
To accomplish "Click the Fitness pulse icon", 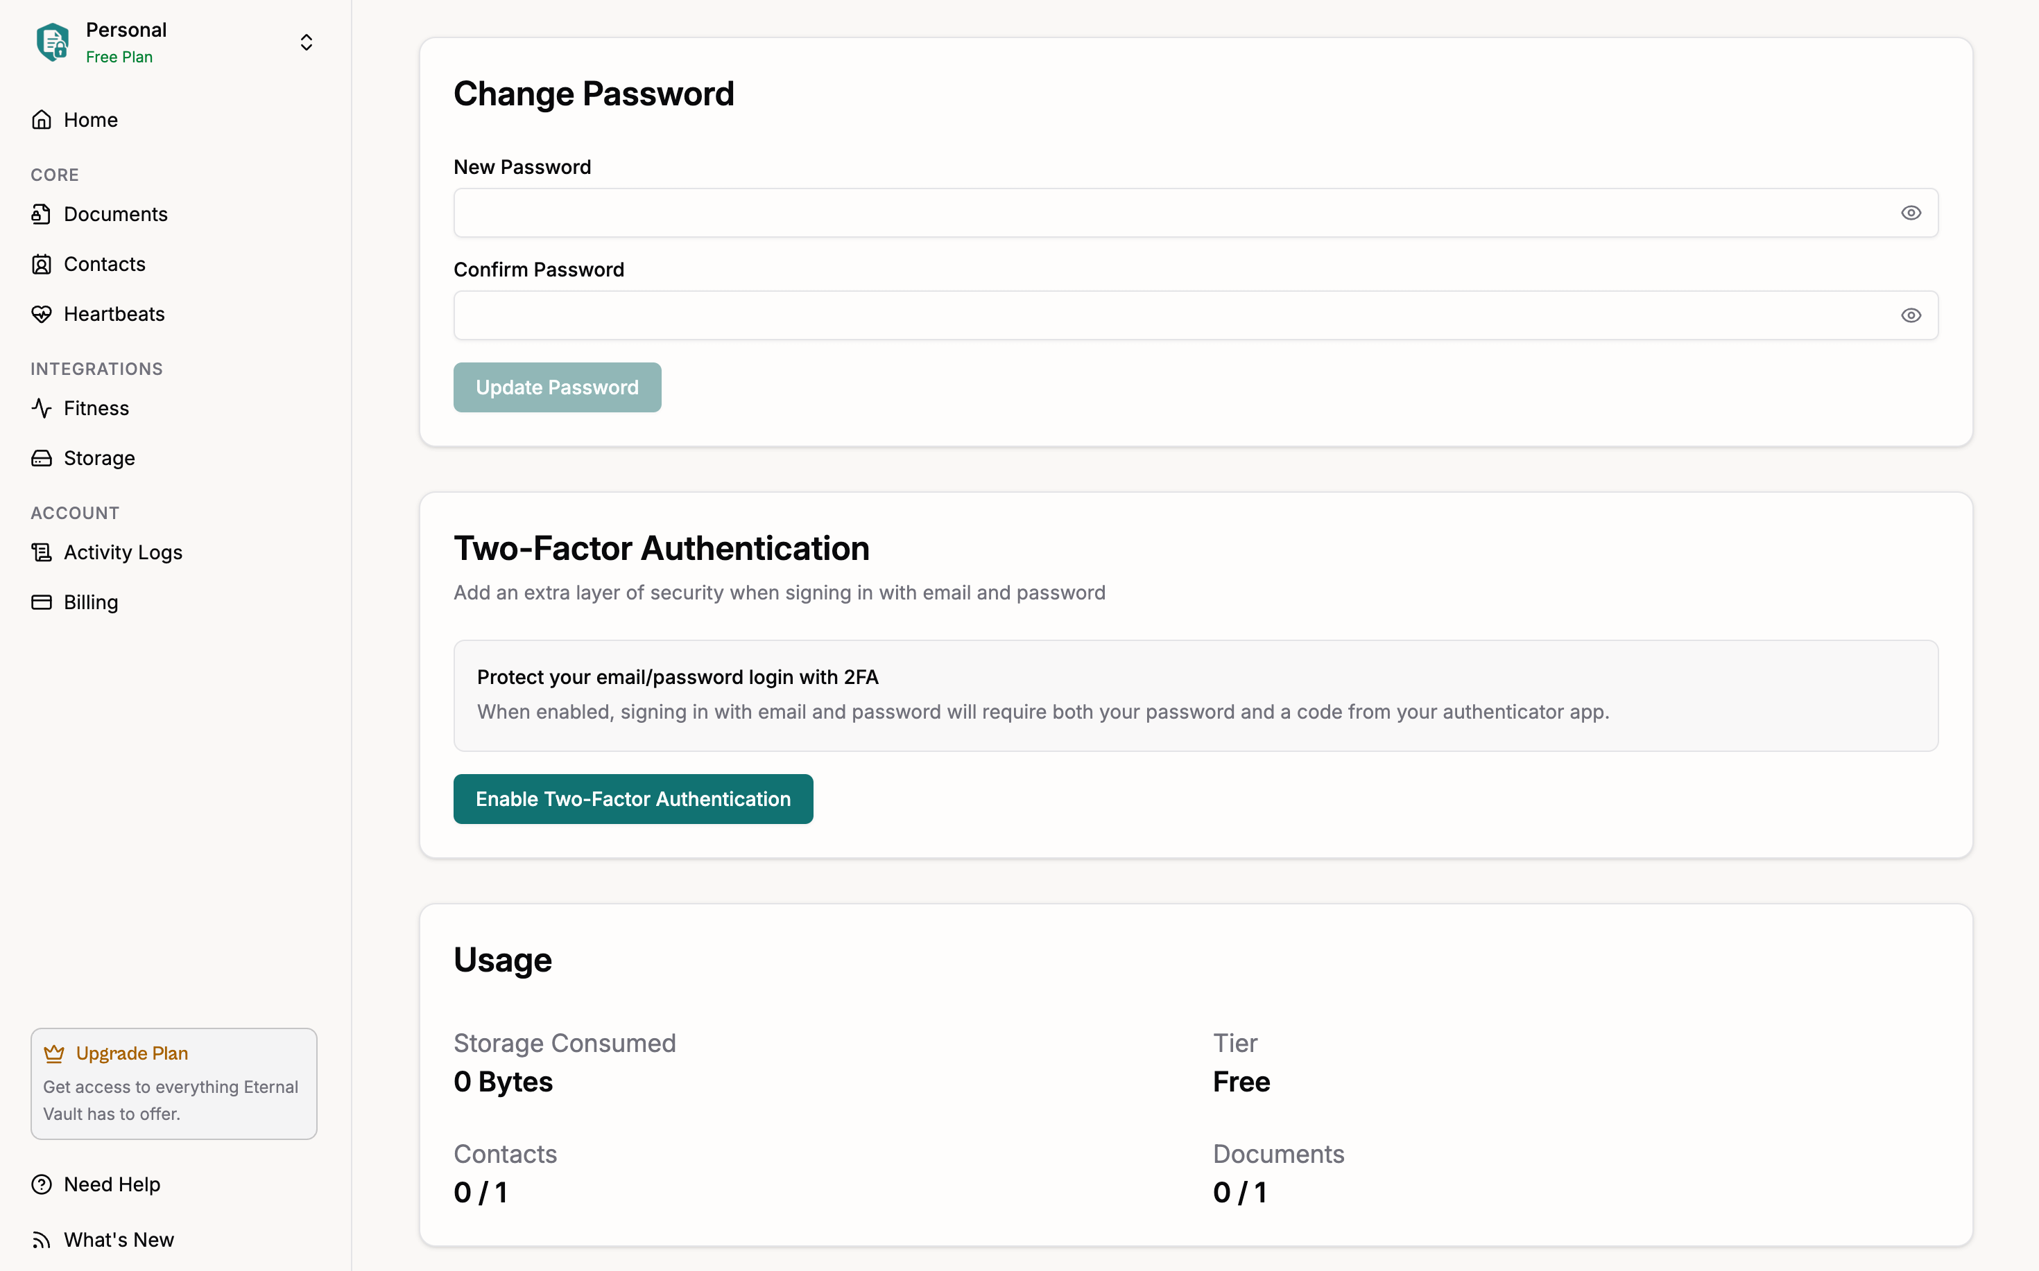I will tap(41, 409).
